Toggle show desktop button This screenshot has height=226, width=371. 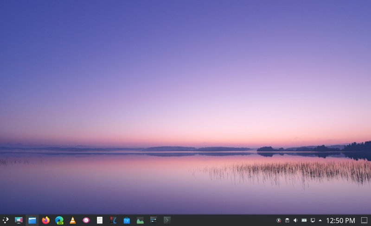(x=364, y=220)
